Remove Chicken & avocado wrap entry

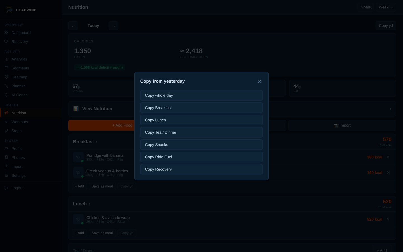pos(388,219)
